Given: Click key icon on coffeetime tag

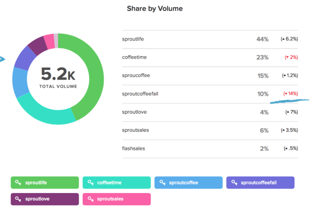Looking at the screenshot, I should tap(90, 183).
